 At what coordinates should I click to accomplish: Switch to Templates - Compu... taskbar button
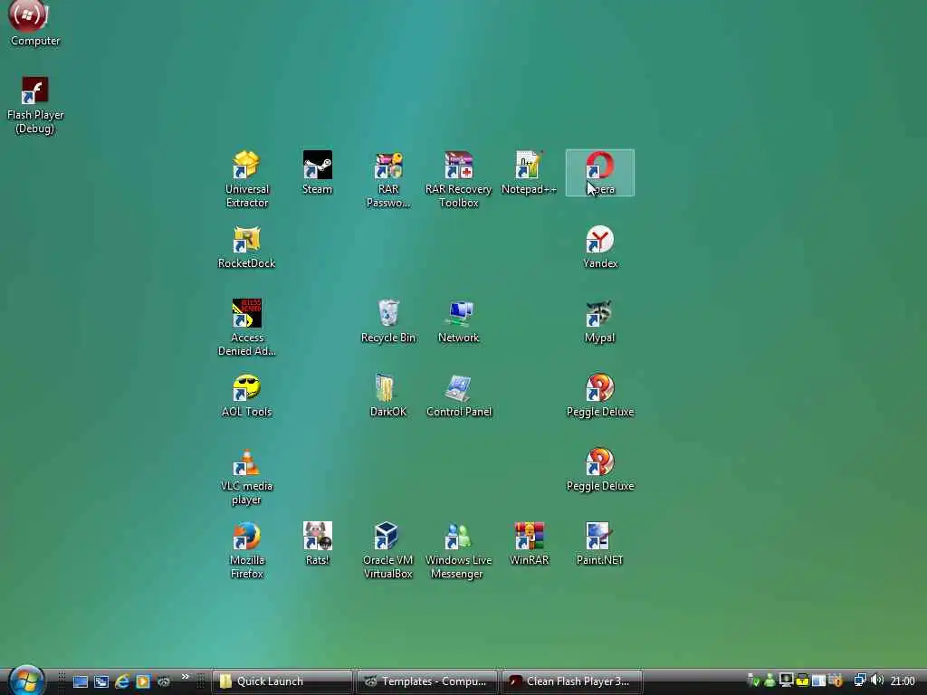point(427,681)
